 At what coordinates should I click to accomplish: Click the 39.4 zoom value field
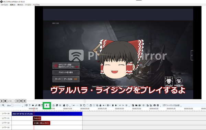point(9,105)
